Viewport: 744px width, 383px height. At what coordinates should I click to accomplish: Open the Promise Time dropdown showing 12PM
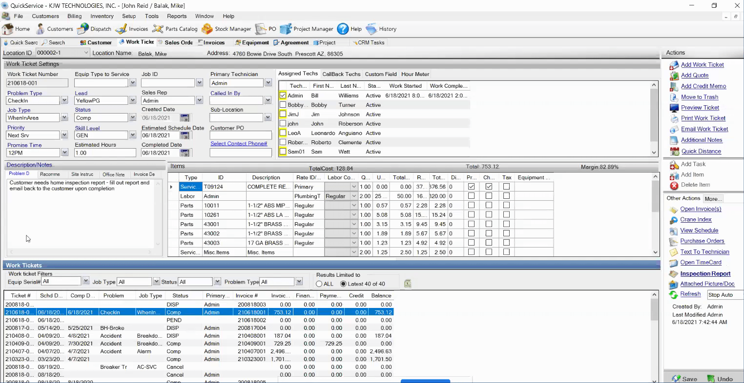(x=65, y=153)
